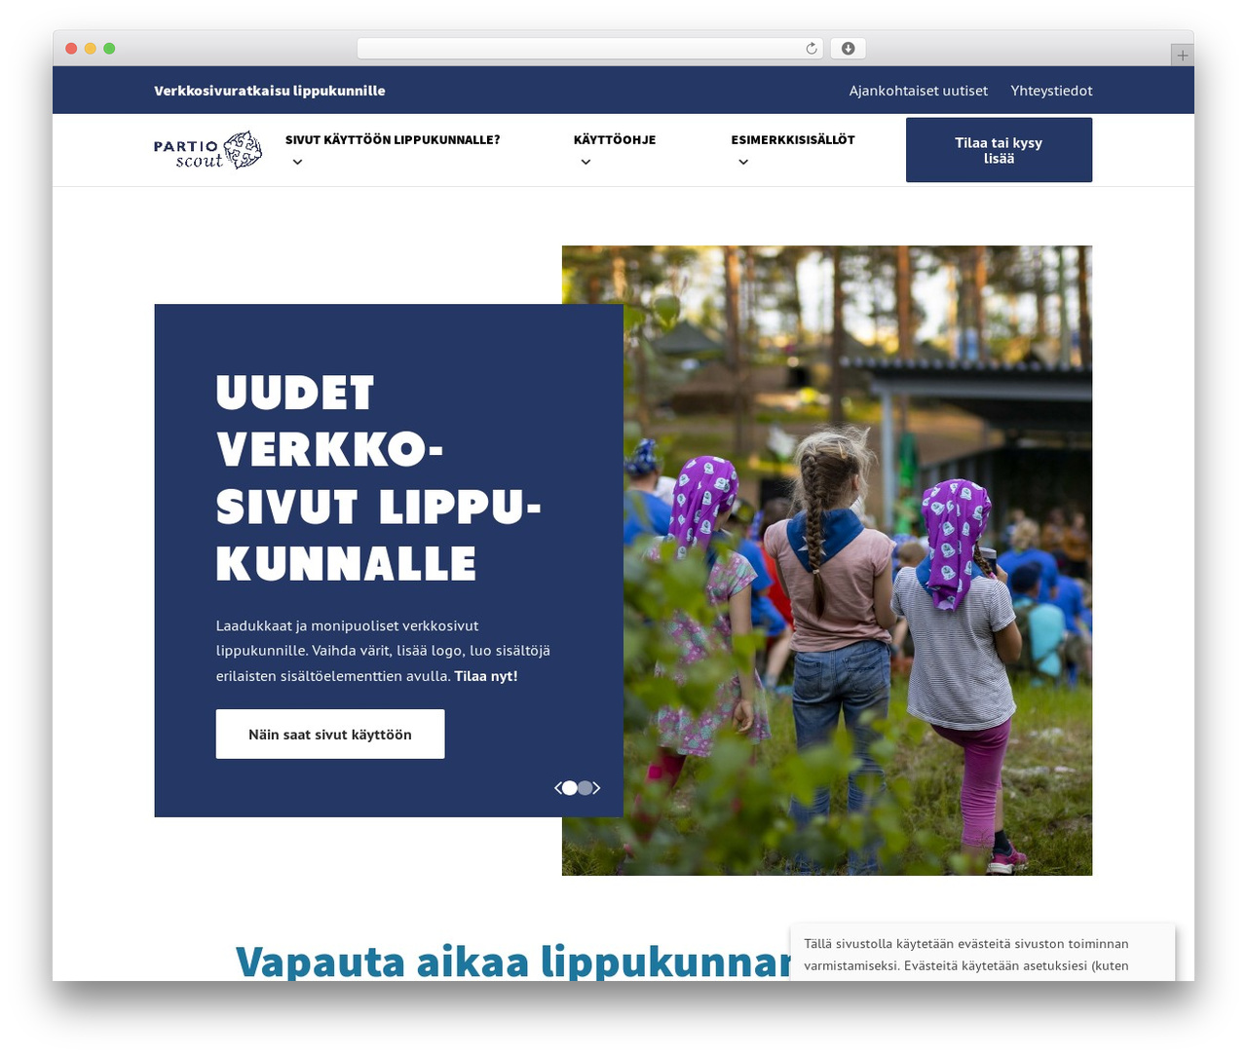Click the browser address bar
Screen dimensions: 1247x1056
coord(589,49)
